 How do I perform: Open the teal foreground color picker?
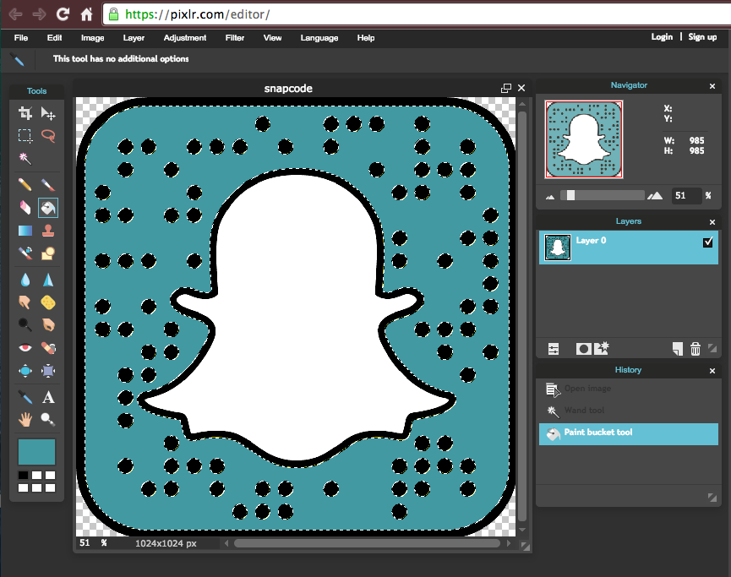[x=36, y=452]
